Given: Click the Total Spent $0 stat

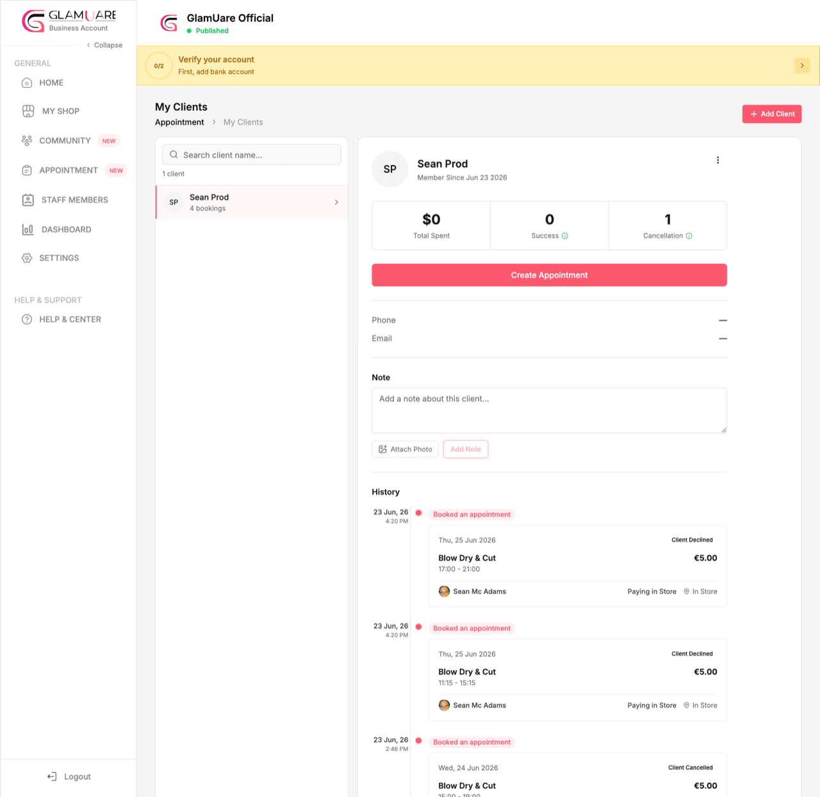Looking at the screenshot, I should click(x=431, y=226).
